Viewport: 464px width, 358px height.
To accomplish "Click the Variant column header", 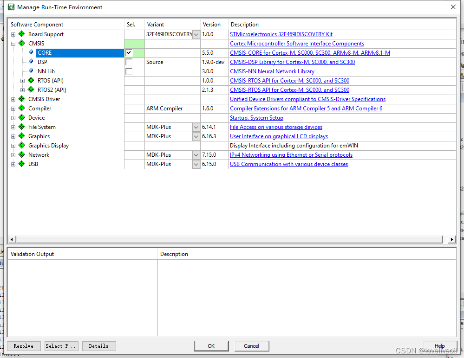I will click(x=172, y=25).
